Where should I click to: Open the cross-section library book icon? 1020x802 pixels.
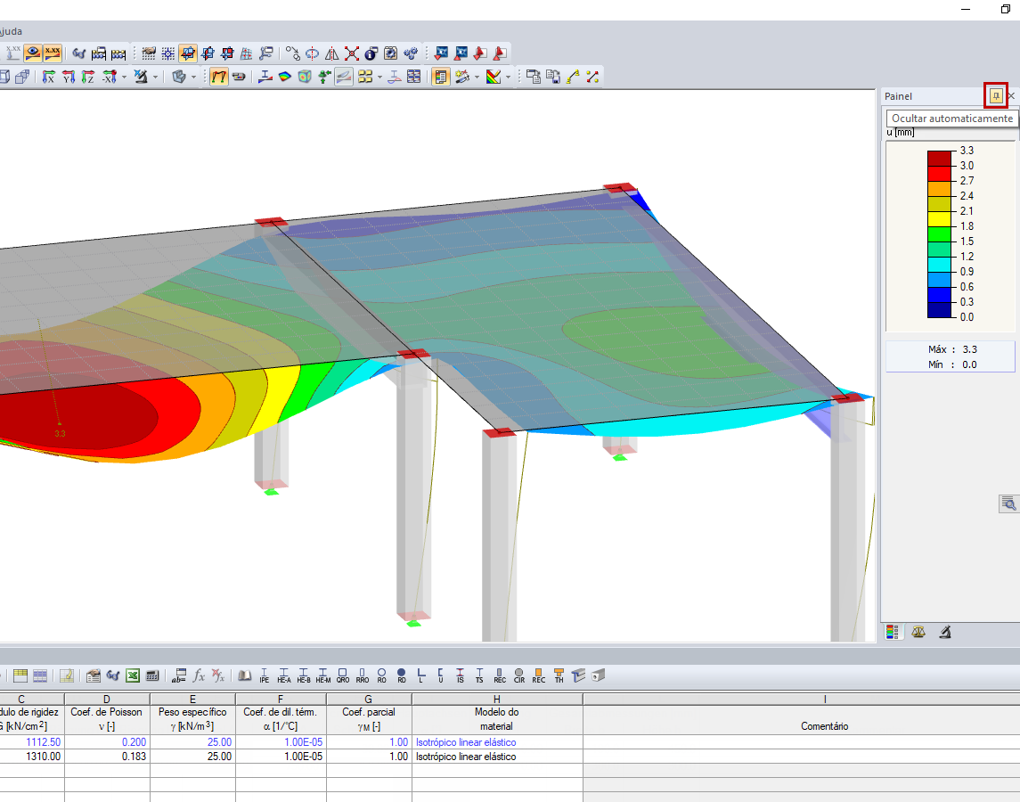click(x=245, y=675)
